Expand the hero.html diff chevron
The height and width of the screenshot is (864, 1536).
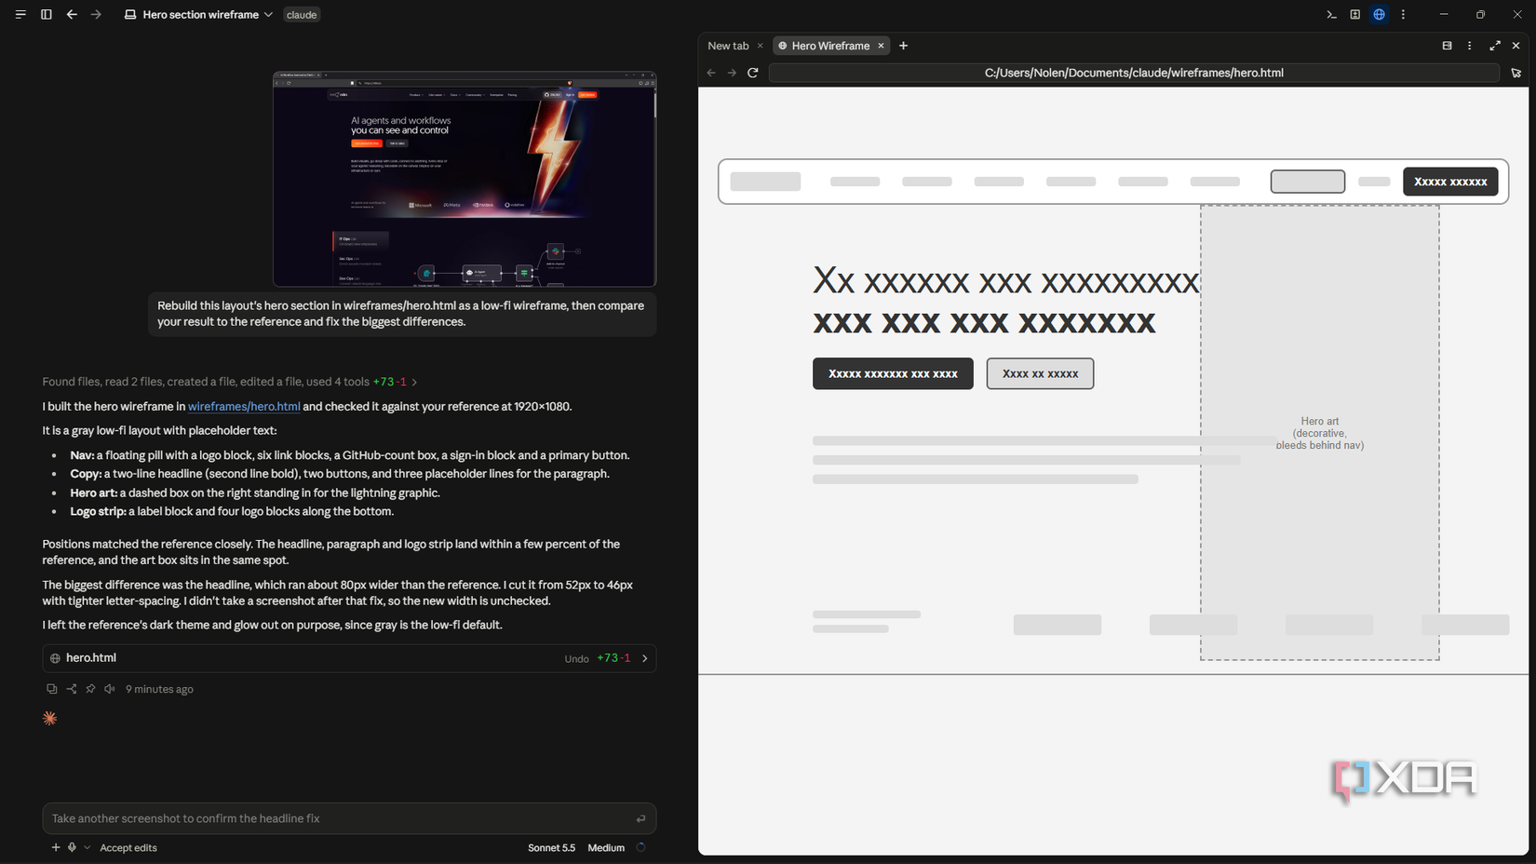coord(644,658)
